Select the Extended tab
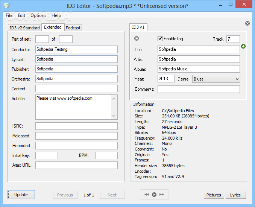This screenshot has height=207, width=255. click(53, 27)
